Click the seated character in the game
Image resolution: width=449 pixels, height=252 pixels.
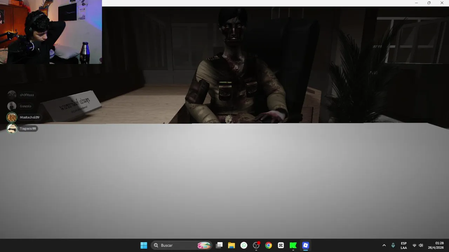pyautogui.click(x=237, y=66)
